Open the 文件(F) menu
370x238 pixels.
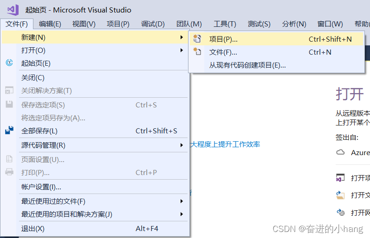coord(17,24)
